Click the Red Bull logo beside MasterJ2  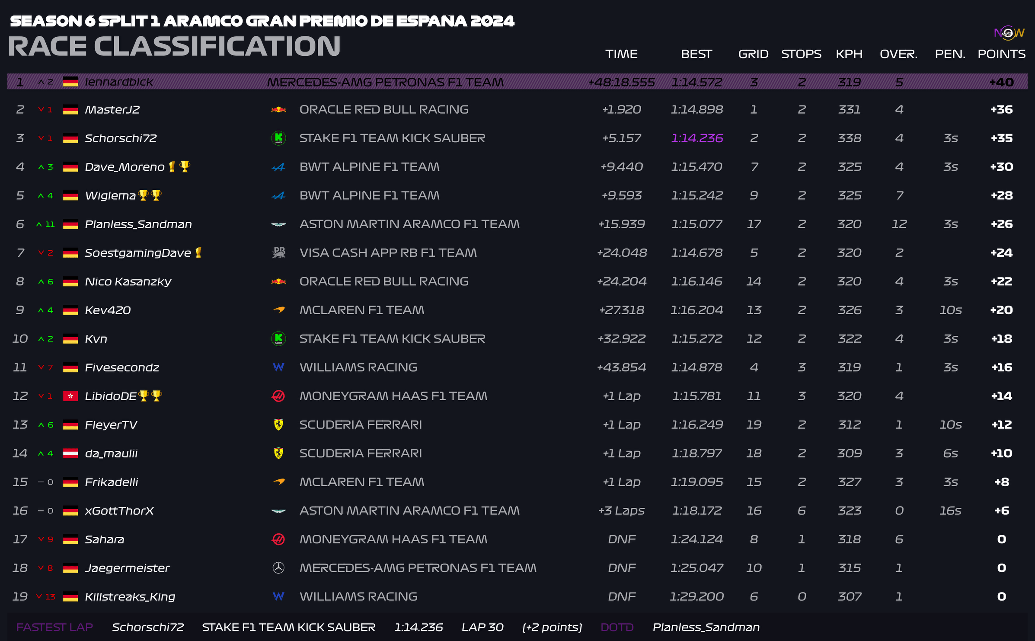coord(278,110)
